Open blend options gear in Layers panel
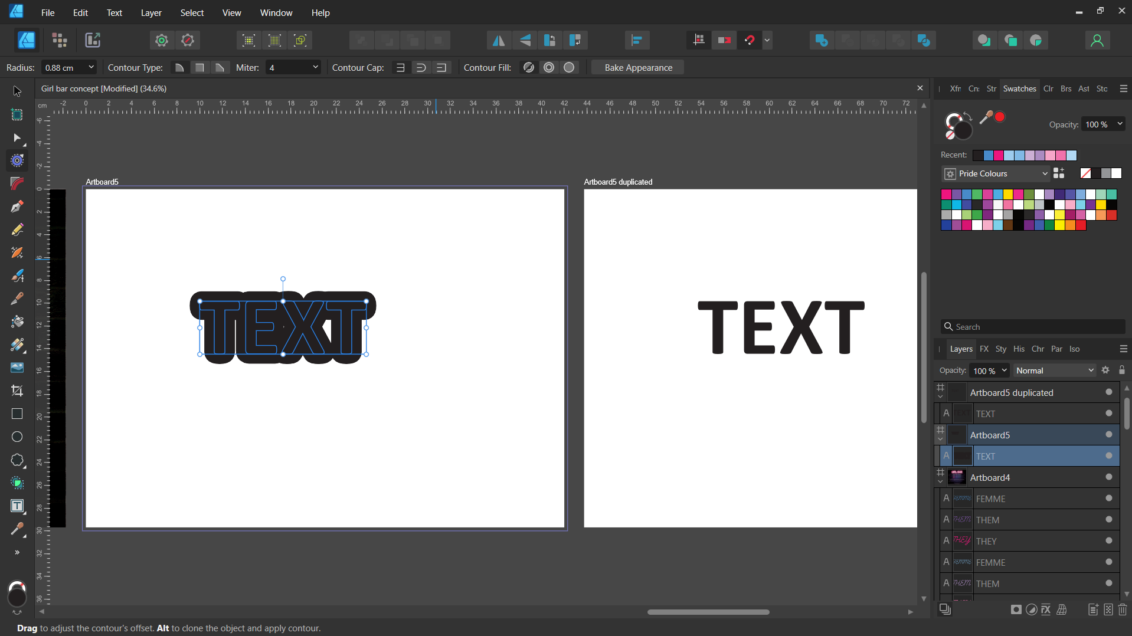Image resolution: width=1132 pixels, height=636 pixels. point(1105,371)
